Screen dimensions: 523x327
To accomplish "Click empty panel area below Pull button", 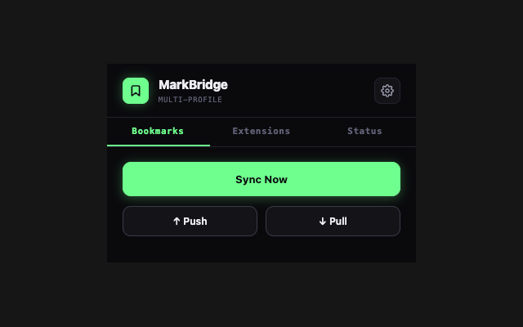I will [x=333, y=249].
